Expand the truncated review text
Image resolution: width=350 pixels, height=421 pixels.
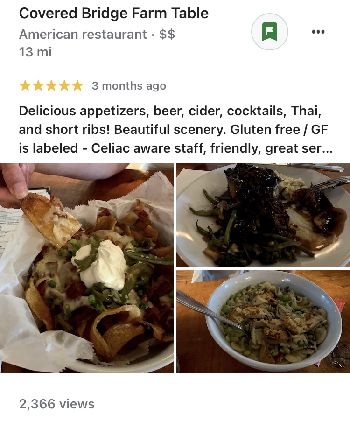pos(176,129)
